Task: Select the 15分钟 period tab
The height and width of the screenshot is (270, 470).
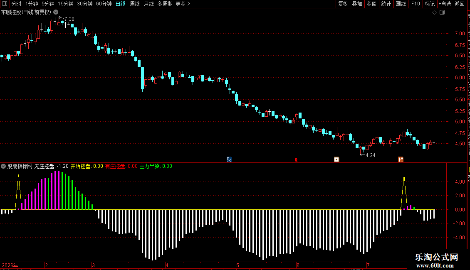Action: [66, 4]
